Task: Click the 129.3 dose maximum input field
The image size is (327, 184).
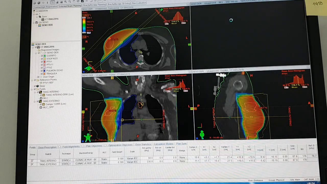Action: coord(86,15)
